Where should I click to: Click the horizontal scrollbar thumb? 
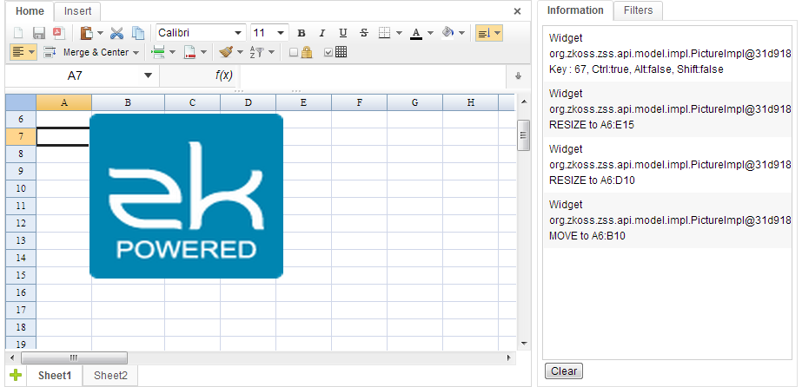coord(74,357)
